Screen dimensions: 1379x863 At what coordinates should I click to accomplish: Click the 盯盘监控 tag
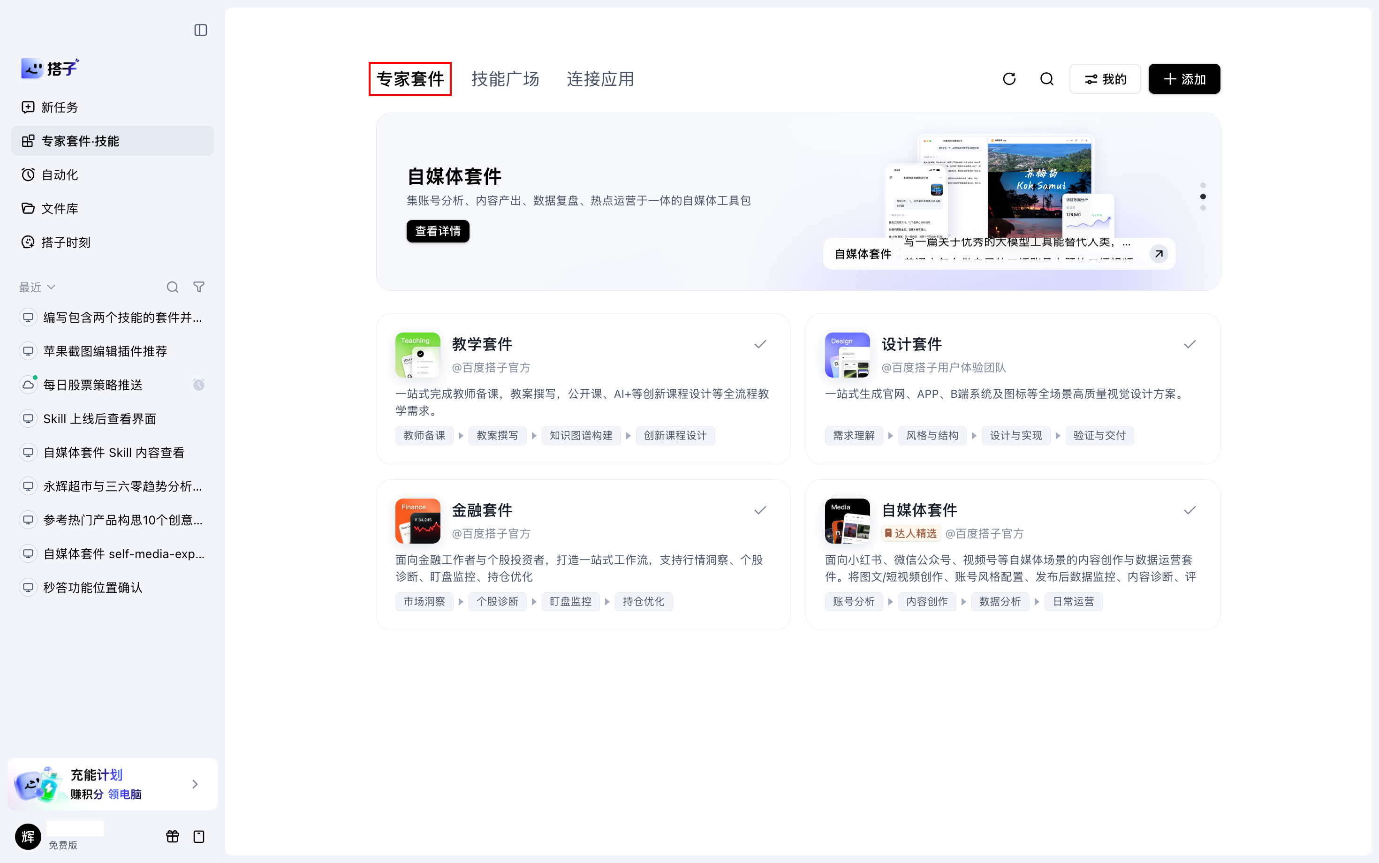tap(570, 602)
